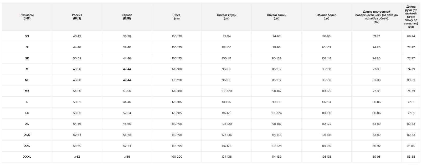The height and width of the screenshot is (165, 422).
Task: Select the Рост (см) header cell
Action: (x=177, y=17)
